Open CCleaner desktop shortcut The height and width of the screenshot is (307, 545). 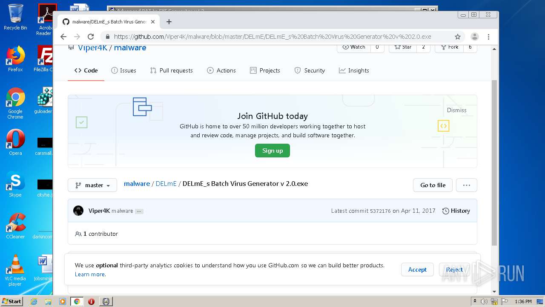(15, 226)
